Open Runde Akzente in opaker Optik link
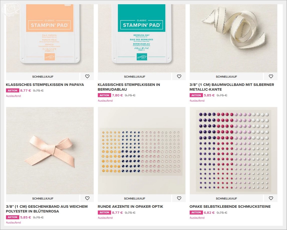 click(x=130, y=207)
